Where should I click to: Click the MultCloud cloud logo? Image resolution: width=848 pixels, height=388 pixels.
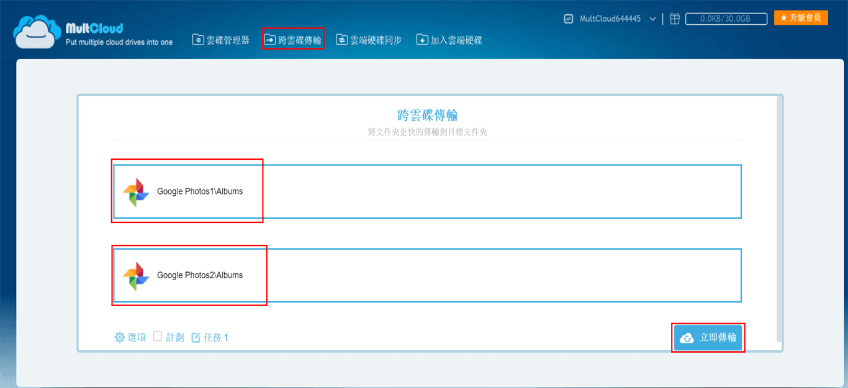click(x=37, y=31)
